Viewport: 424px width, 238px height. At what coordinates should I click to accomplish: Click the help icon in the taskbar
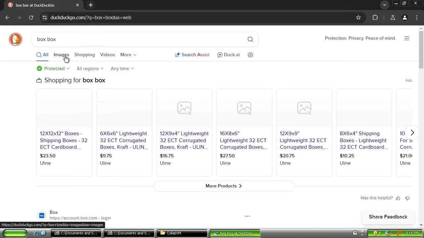coord(355,233)
